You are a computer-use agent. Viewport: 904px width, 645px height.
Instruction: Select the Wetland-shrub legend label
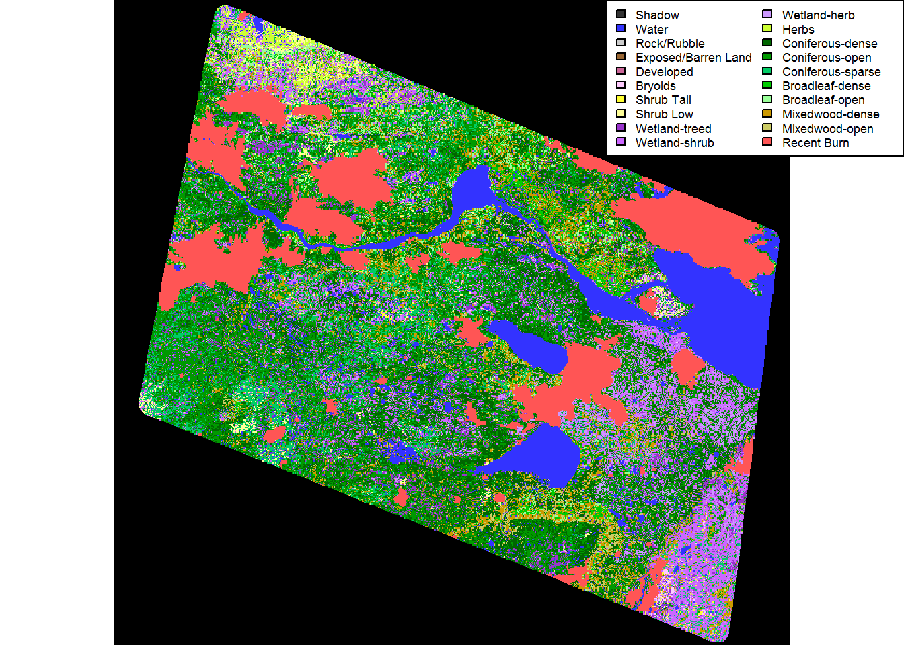coord(675,143)
